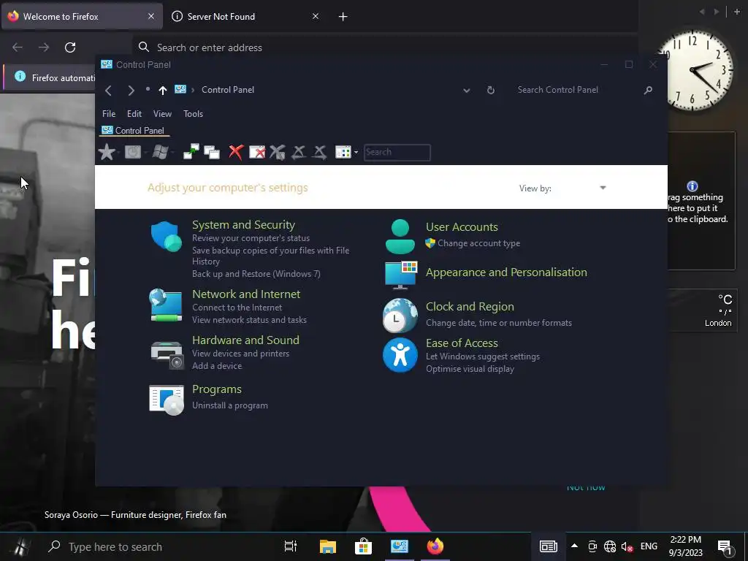The height and width of the screenshot is (561, 748).
Task: Open the File menu
Action: tap(109, 113)
